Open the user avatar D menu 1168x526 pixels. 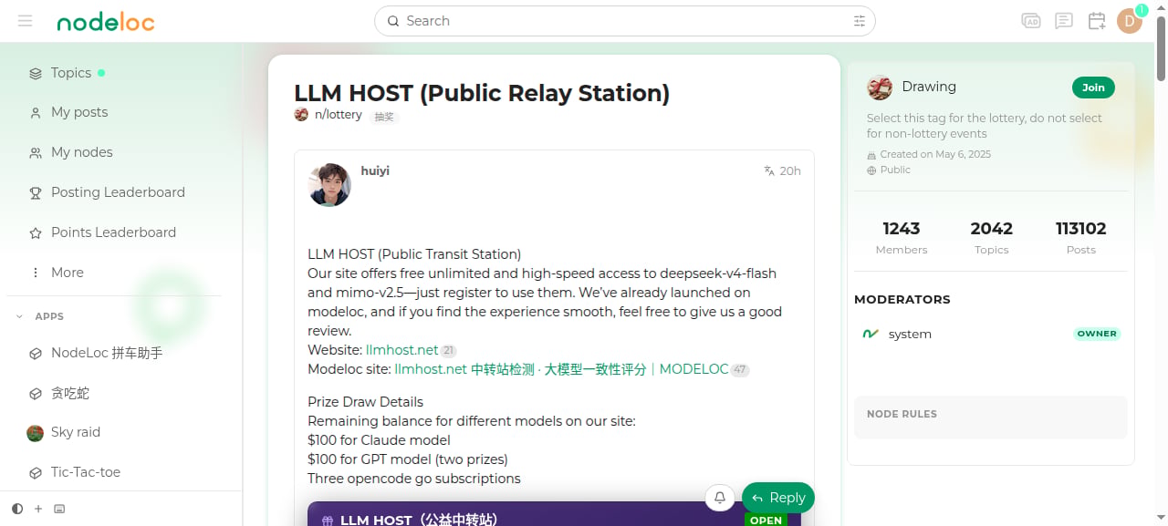[x=1130, y=21]
